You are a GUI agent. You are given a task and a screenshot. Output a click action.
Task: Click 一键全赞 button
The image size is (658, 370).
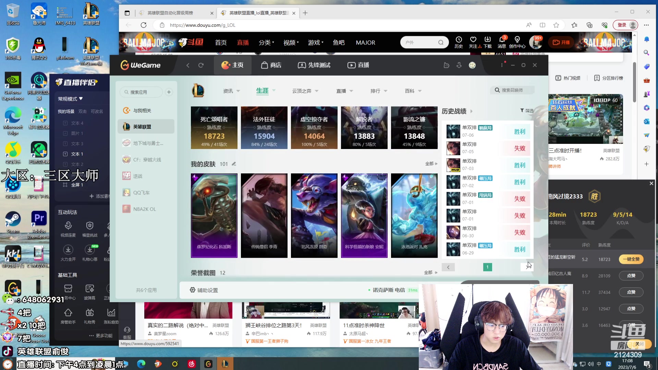[x=631, y=259]
